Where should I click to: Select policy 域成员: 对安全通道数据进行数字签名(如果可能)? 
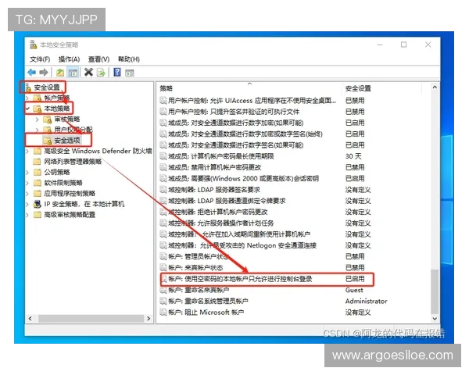click(x=236, y=145)
